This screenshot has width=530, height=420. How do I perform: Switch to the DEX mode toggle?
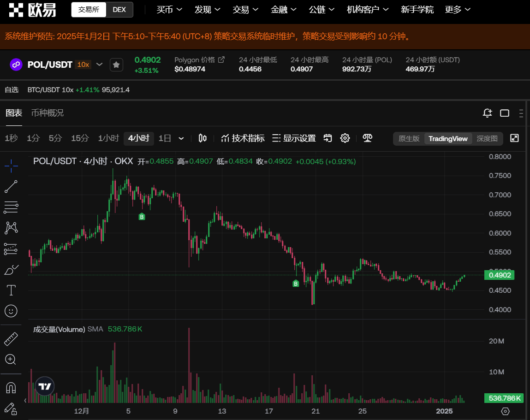119,10
